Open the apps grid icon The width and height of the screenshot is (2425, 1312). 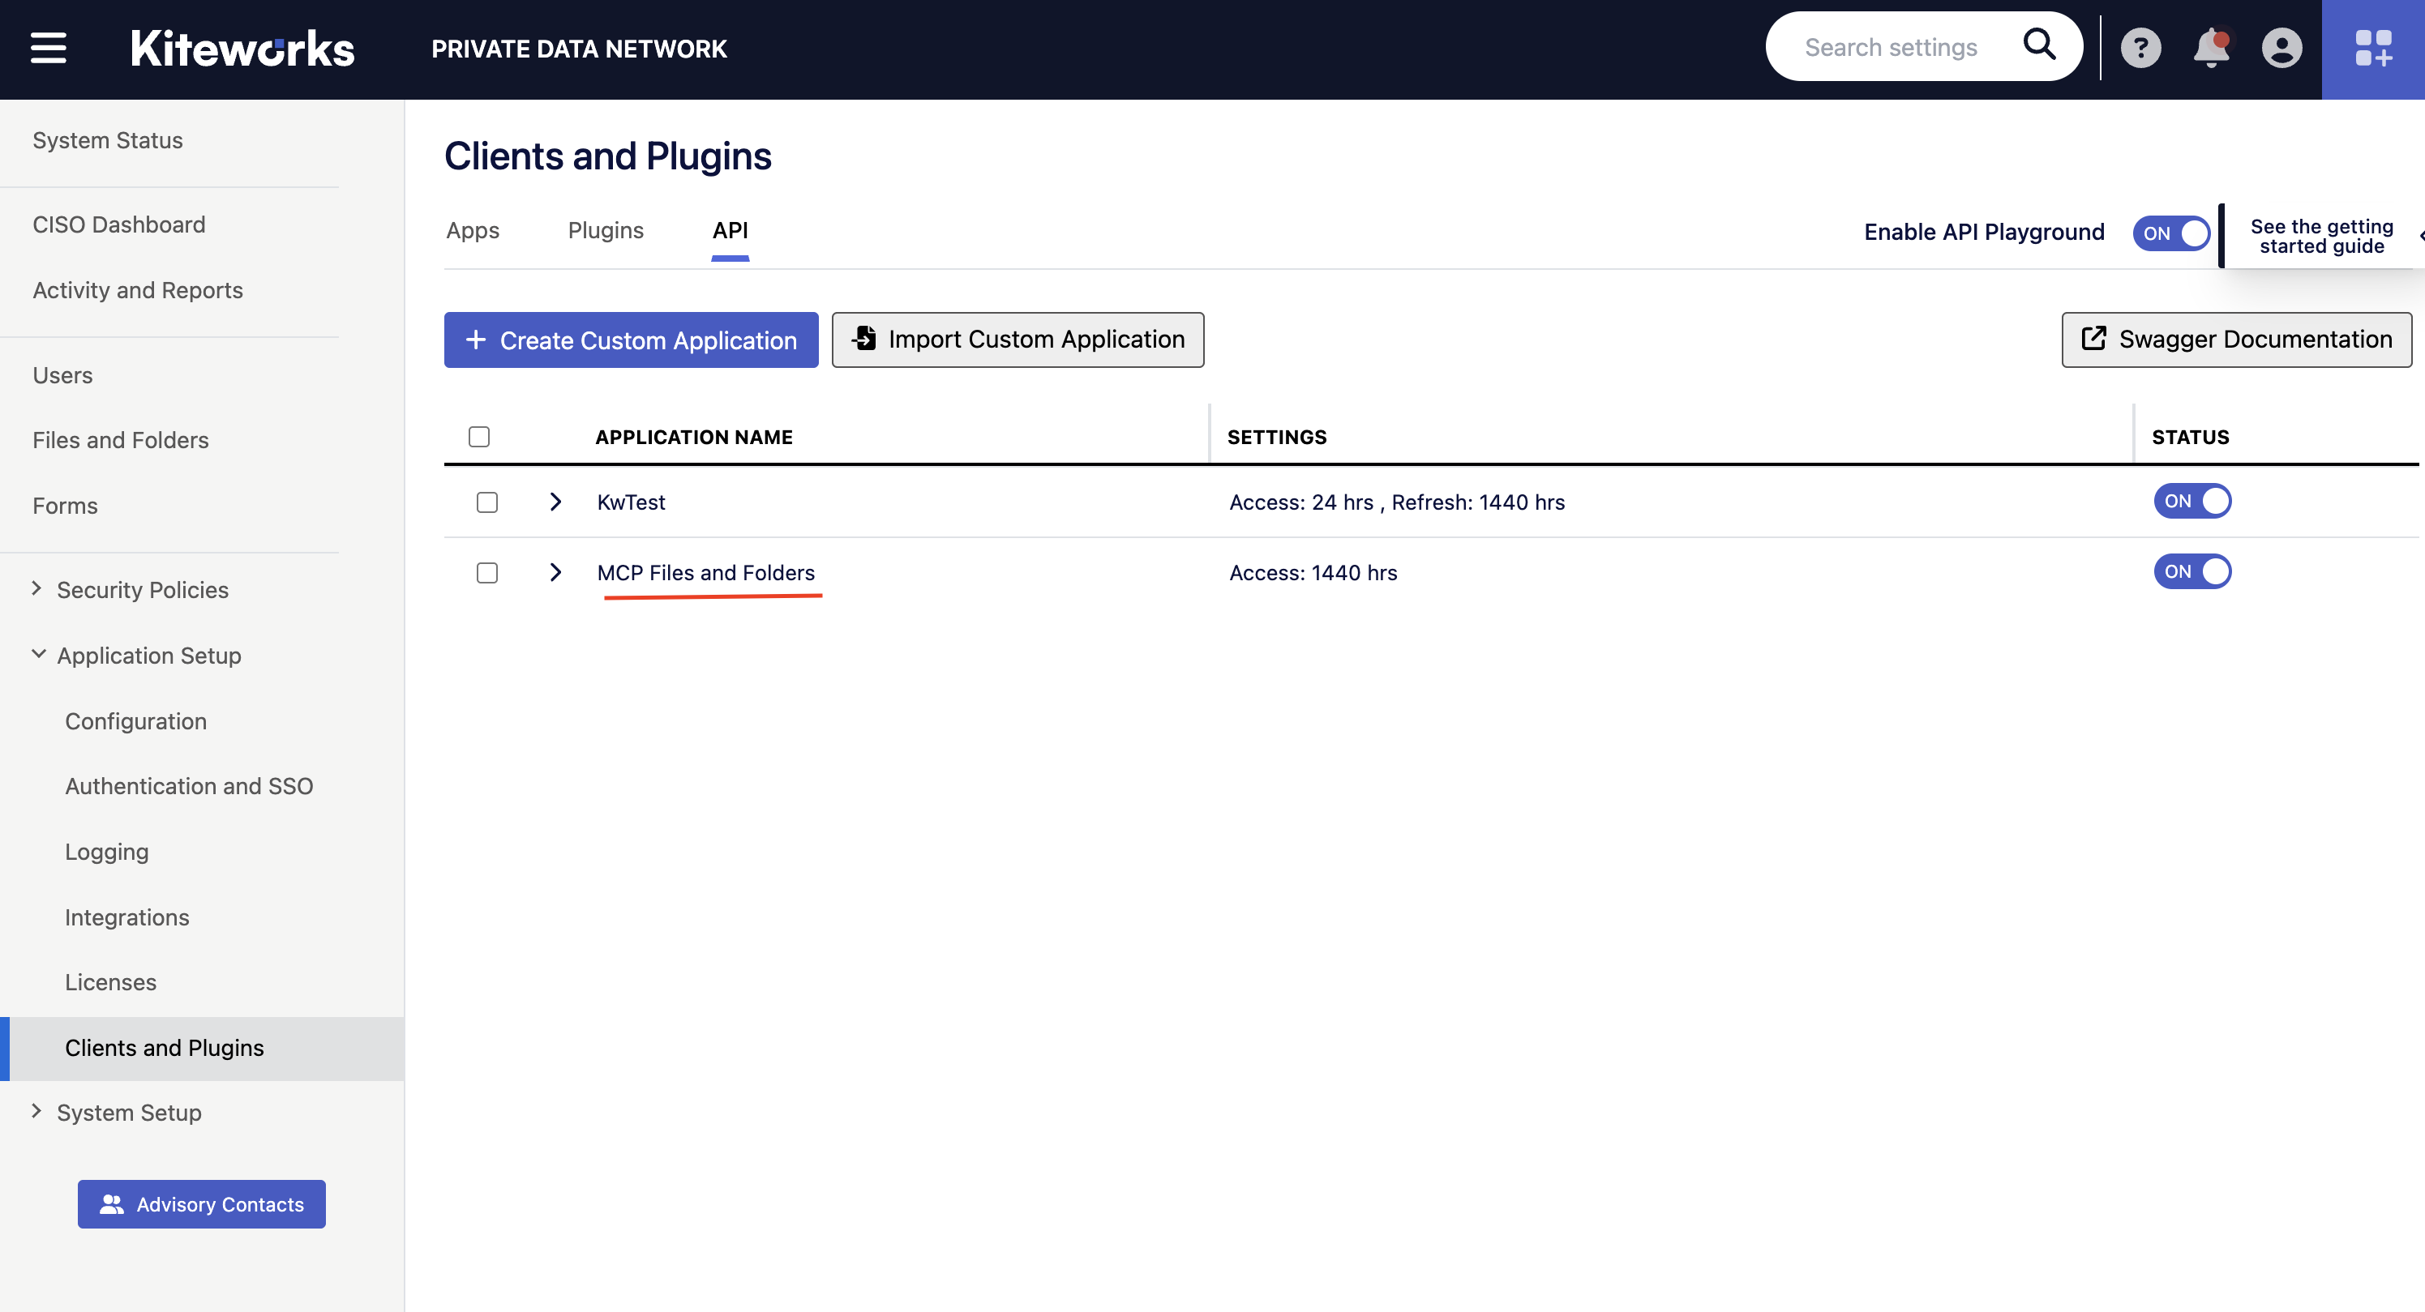[x=2372, y=48]
